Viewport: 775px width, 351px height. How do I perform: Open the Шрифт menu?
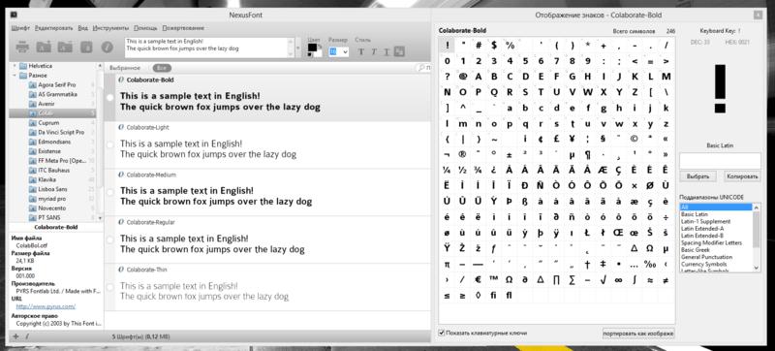click(19, 28)
